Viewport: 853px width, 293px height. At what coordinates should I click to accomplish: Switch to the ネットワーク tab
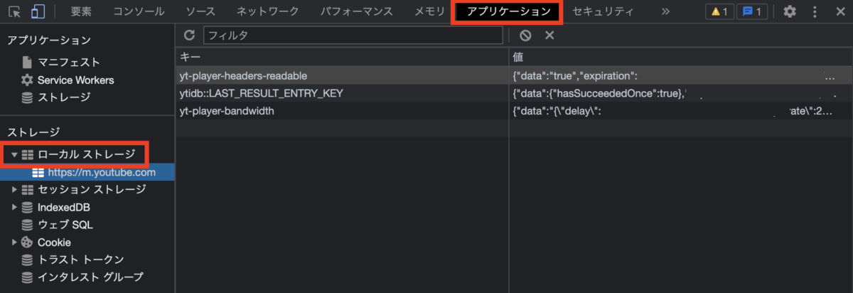click(x=267, y=11)
